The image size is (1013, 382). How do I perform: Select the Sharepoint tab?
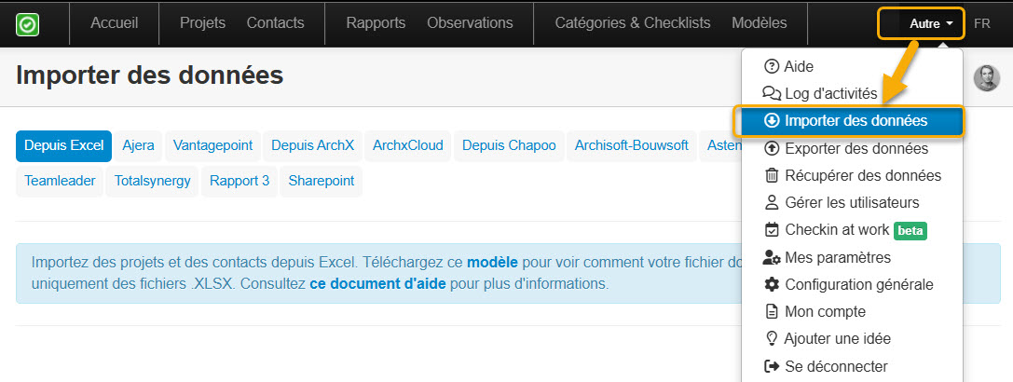(x=322, y=182)
